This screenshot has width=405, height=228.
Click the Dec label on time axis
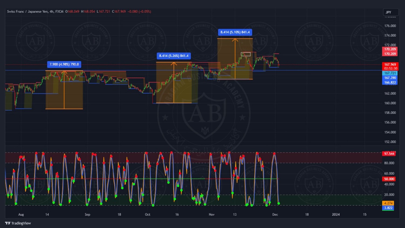click(x=275, y=214)
